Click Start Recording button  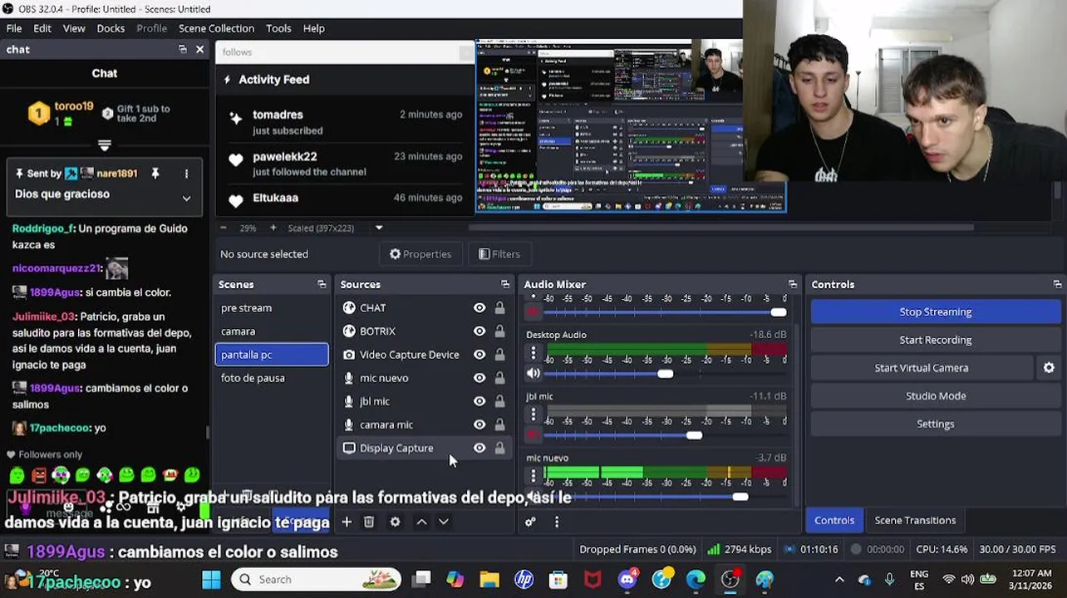pyautogui.click(x=936, y=340)
